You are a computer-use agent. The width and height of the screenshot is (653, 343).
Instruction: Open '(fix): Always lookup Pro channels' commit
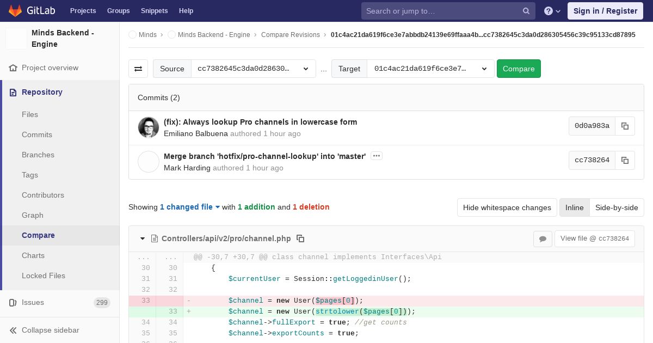point(260,122)
